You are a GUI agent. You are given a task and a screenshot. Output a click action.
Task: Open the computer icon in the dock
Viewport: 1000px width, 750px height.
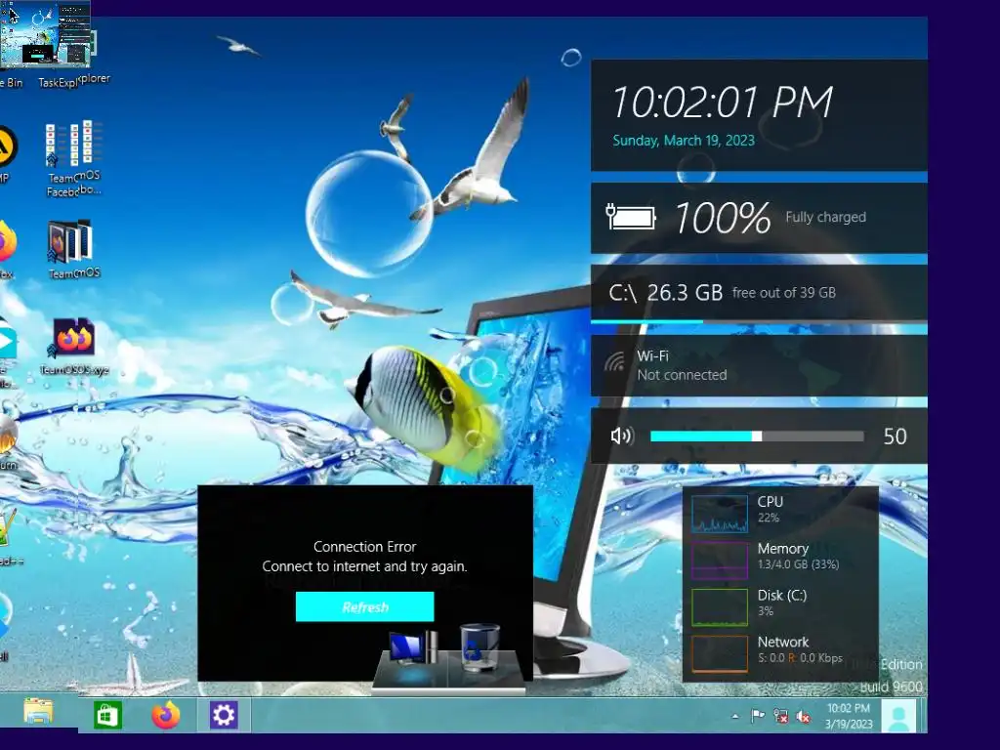click(x=413, y=649)
